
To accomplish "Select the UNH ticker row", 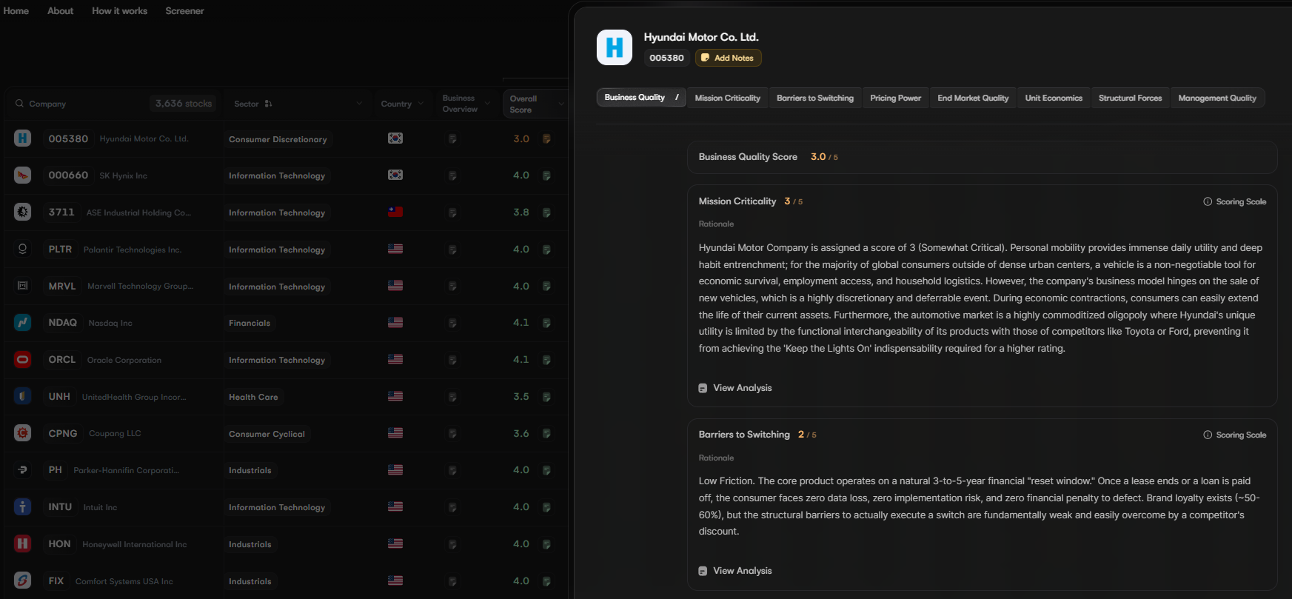I will [x=59, y=397].
